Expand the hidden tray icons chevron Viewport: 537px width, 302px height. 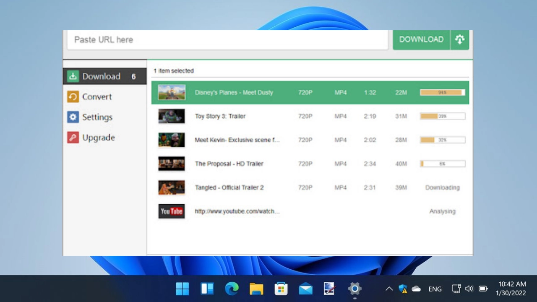coord(389,289)
